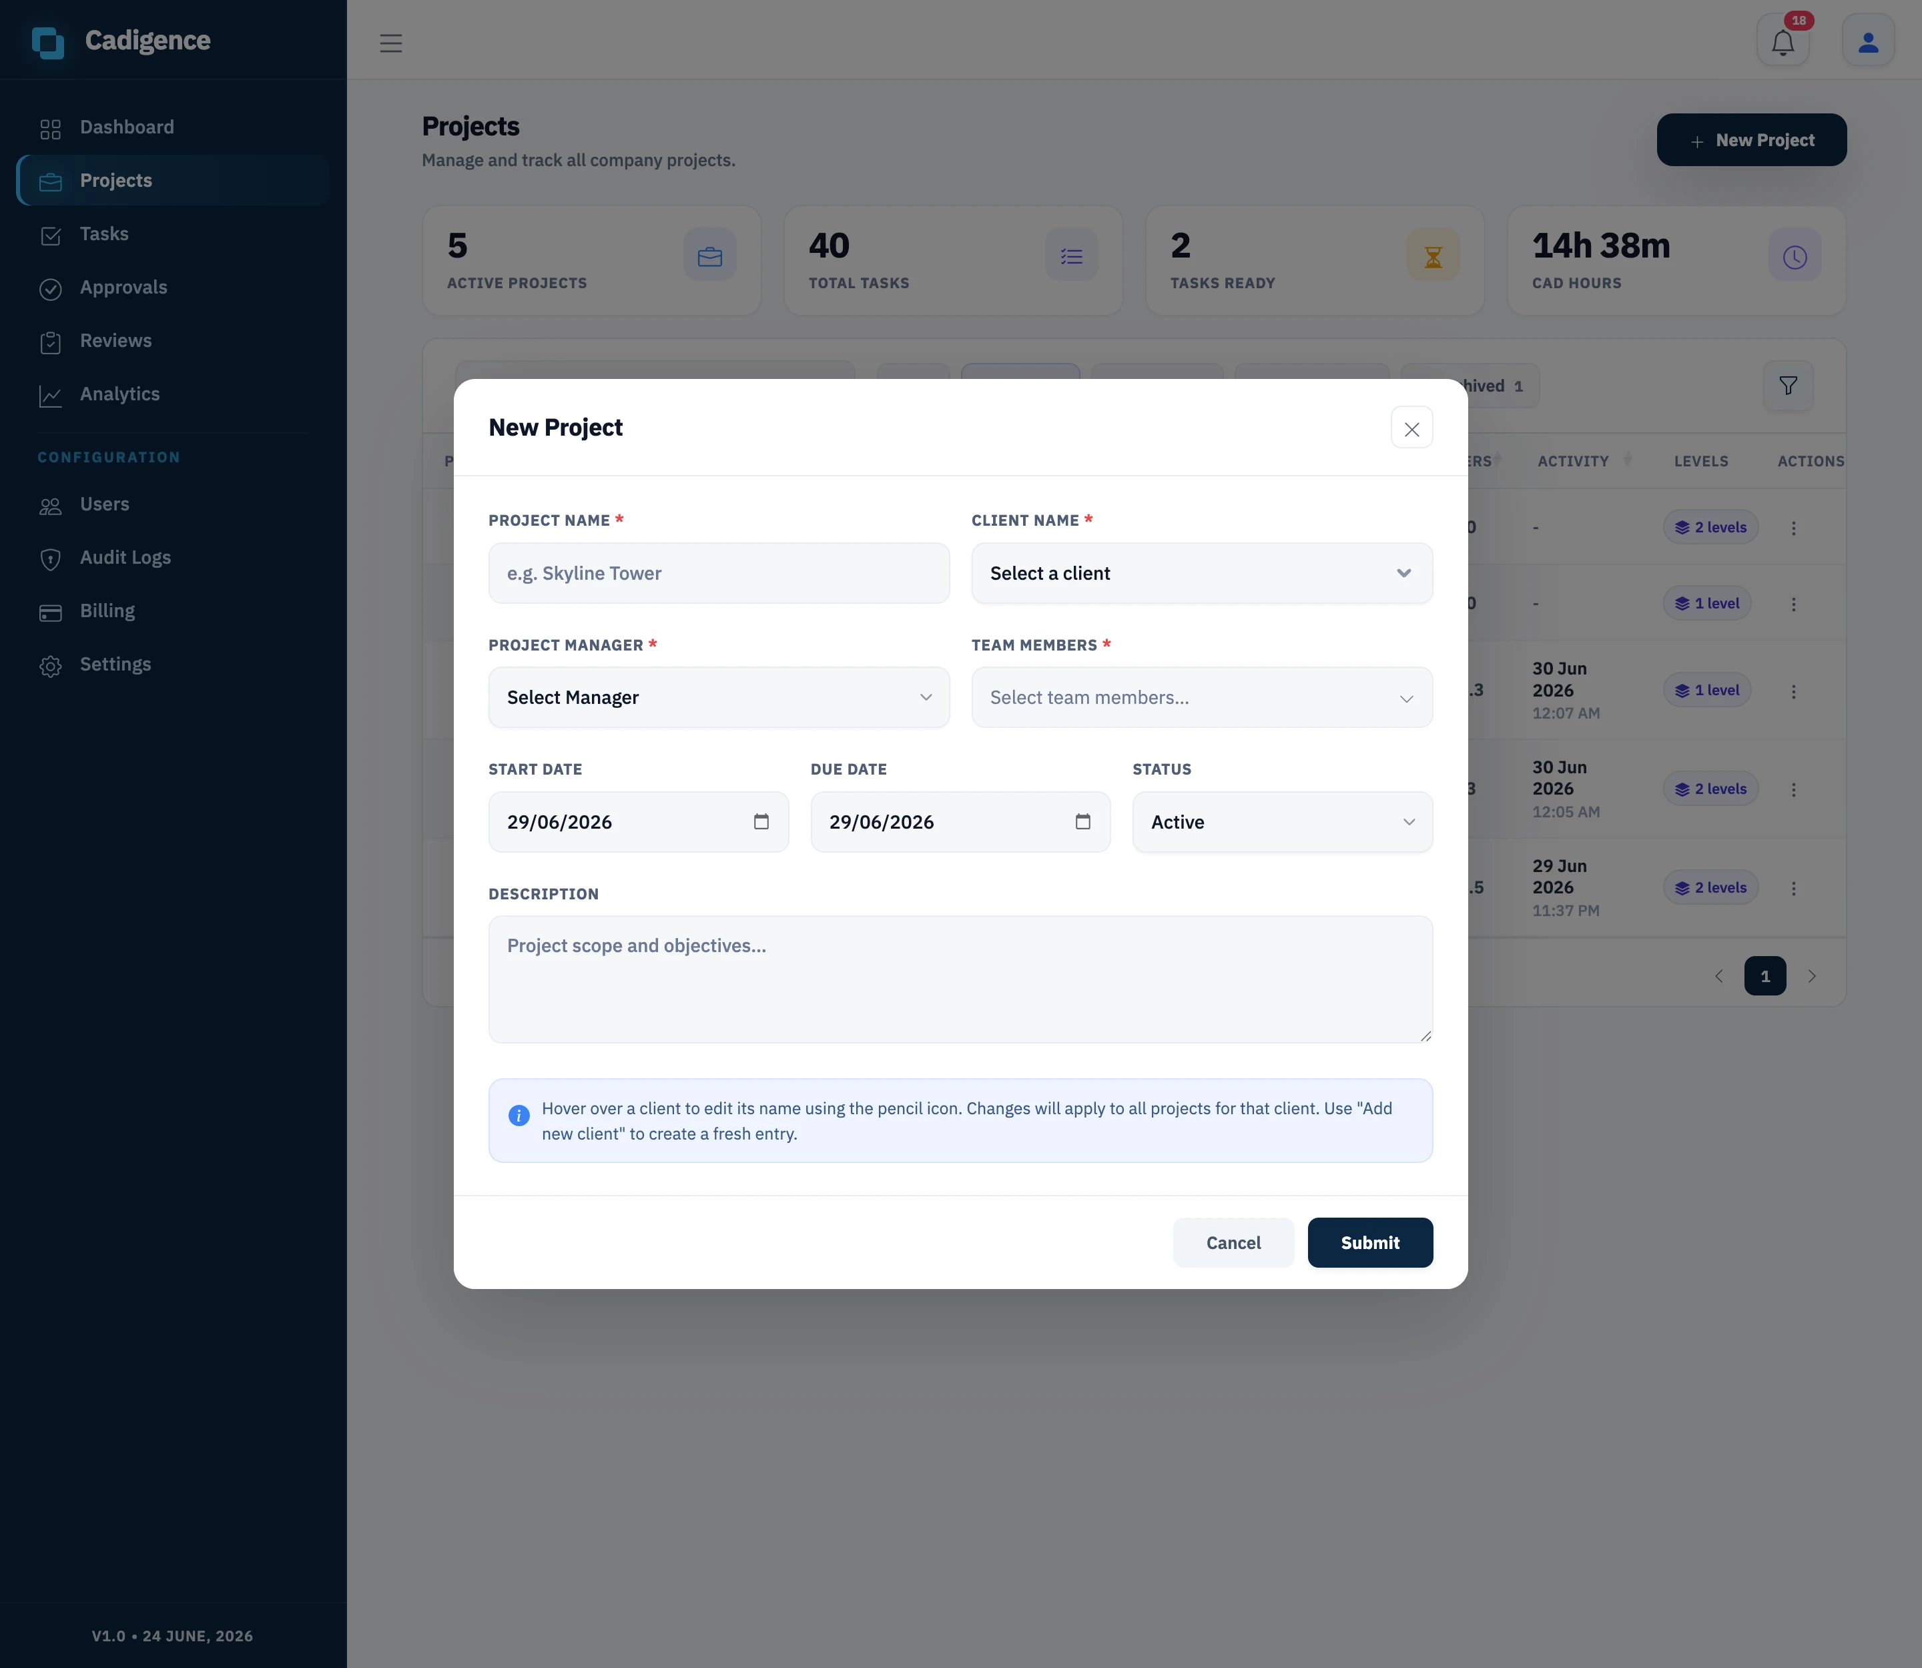Click the hourglass icon on Tasks Ready card

(x=1433, y=255)
